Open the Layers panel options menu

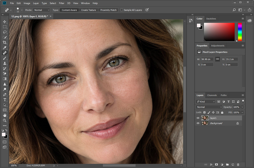pyautogui.click(x=243, y=95)
